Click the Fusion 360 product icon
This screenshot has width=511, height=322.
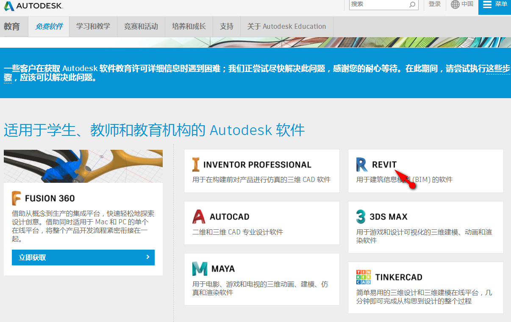(x=17, y=198)
